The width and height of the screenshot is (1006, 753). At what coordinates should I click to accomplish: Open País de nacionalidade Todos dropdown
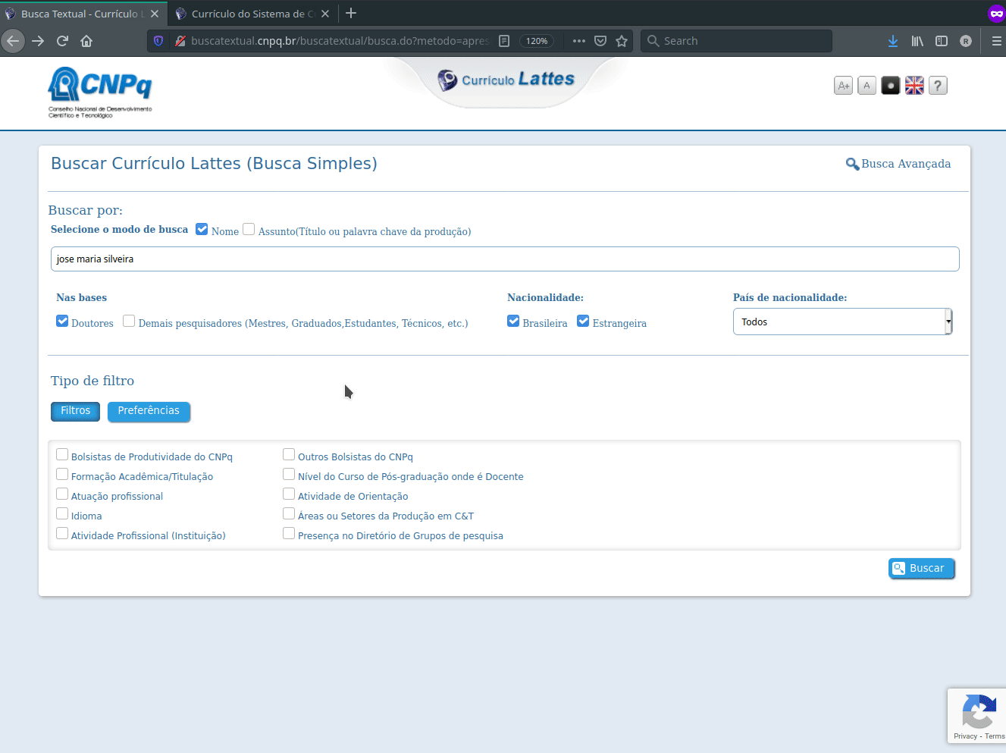point(842,322)
